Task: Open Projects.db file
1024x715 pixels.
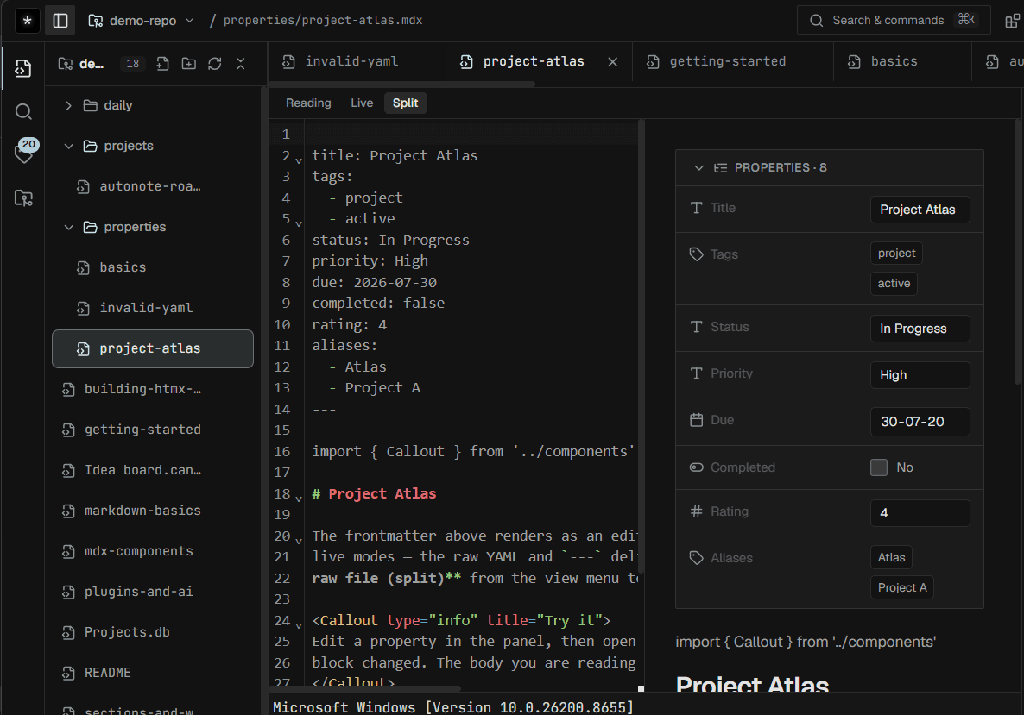Action: [x=153, y=631]
